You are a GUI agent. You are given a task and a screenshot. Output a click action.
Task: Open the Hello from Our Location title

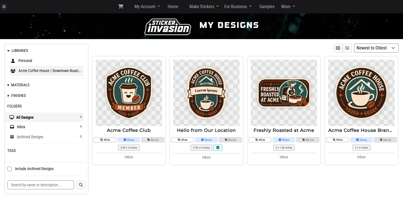click(206, 130)
